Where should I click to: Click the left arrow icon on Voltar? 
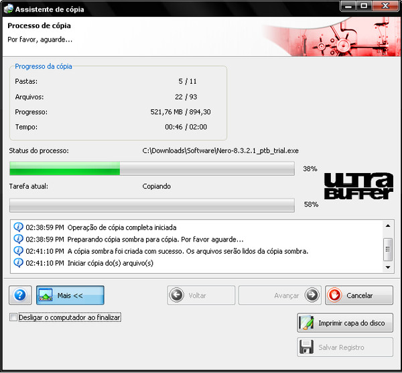pyautogui.click(x=177, y=295)
